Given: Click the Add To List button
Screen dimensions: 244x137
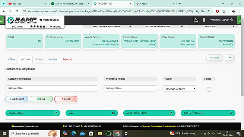Looking at the screenshot, I should tap(17, 99).
